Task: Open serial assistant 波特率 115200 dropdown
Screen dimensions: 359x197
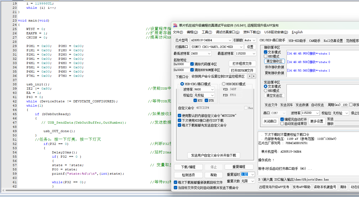Action: click(x=310, y=113)
